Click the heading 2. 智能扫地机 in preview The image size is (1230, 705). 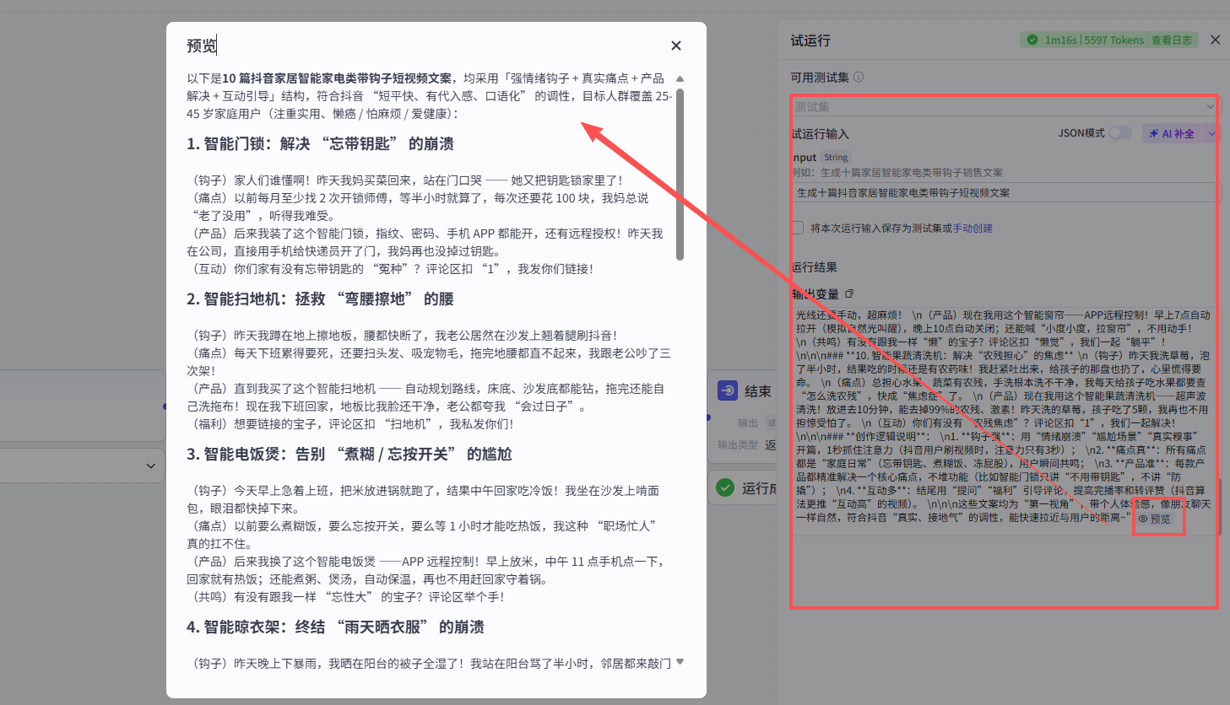pos(320,299)
